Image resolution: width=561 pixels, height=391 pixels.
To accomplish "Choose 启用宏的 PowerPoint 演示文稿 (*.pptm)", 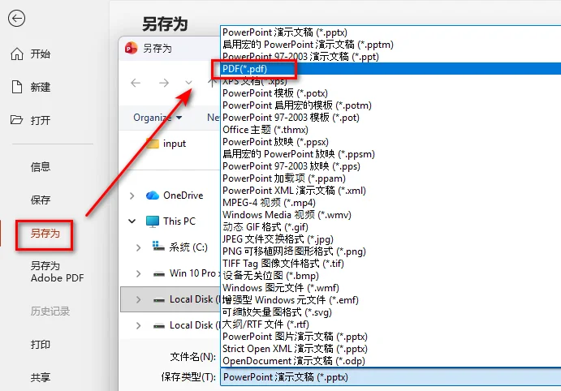I will pyautogui.click(x=391, y=45).
